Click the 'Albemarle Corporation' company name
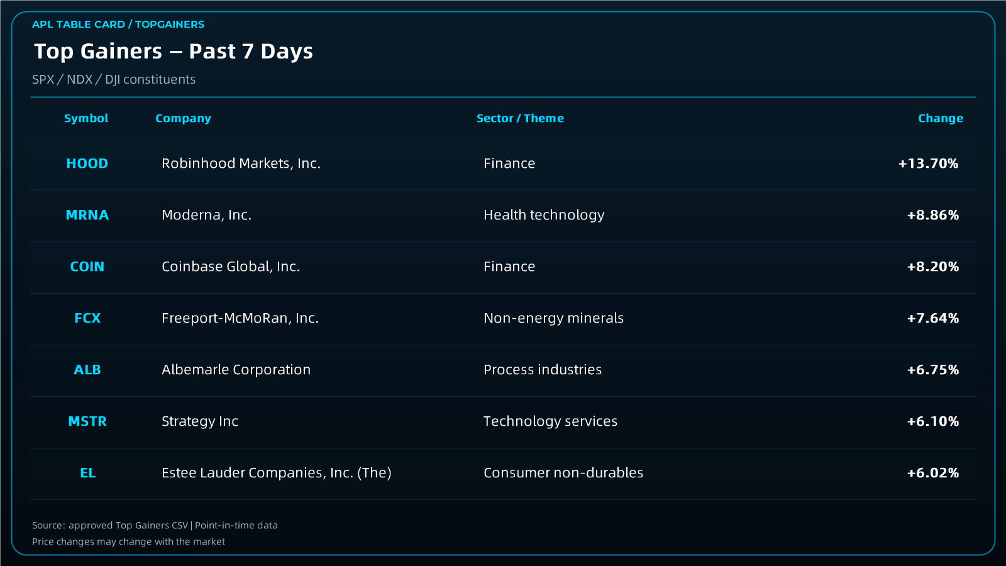1006x566 pixels. coord(236,370)
